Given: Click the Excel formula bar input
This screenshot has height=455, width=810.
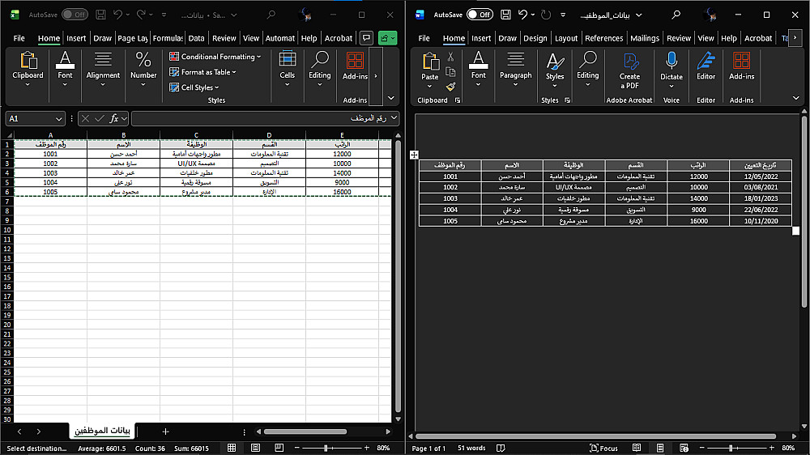Looking at the screenshot, I should (x=259, y=118).
